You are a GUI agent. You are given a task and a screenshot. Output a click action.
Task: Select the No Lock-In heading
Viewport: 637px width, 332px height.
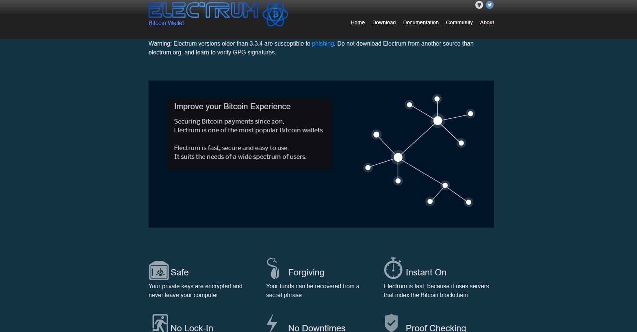pyautogui.click(x=192, y=328)
